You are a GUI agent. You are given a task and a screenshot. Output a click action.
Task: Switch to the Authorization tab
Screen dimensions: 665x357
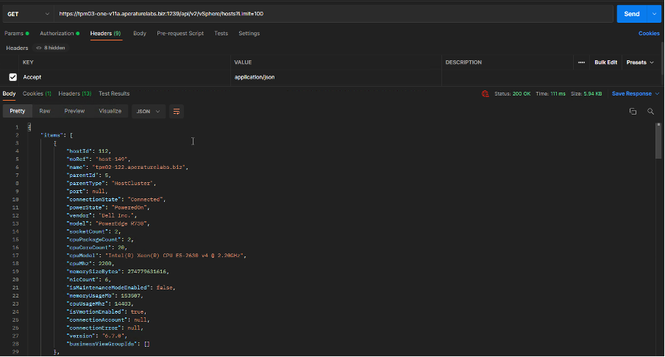58,33
